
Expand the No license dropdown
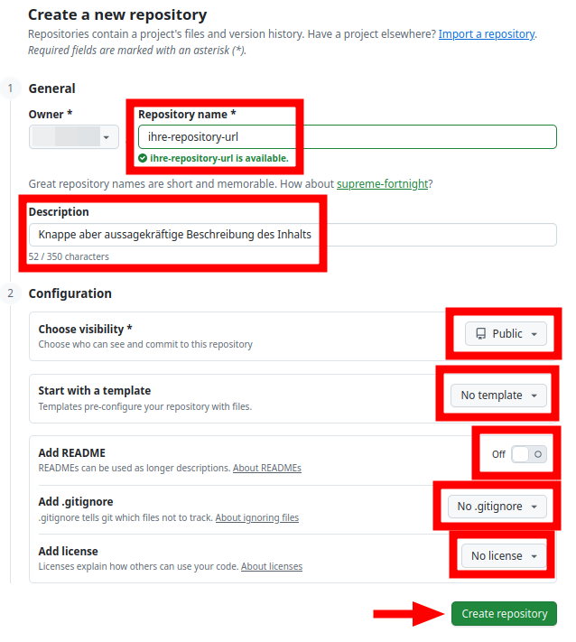504,556
